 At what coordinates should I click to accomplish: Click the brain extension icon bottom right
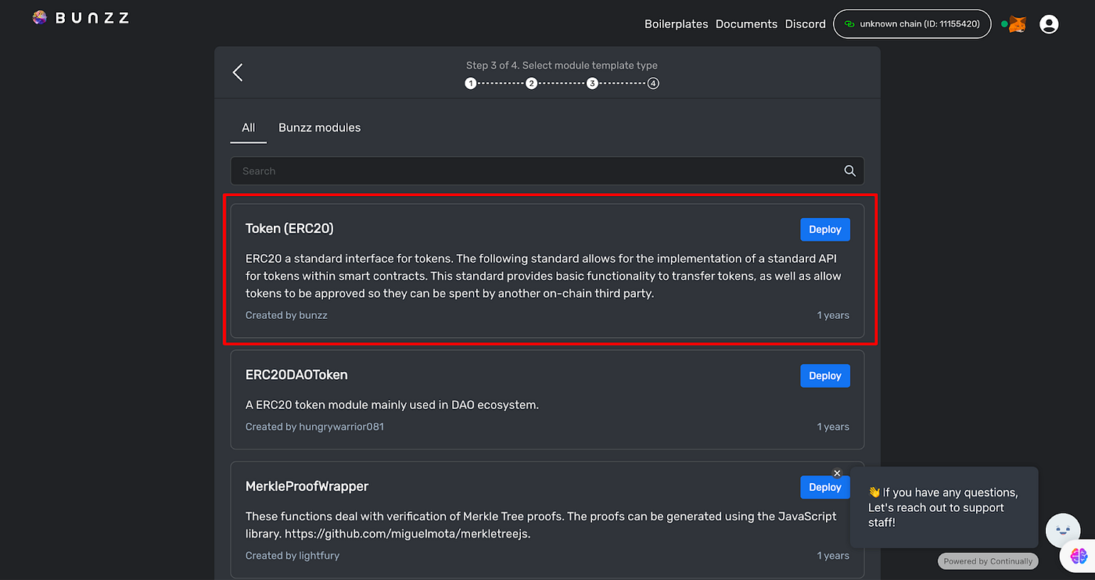pyautogui.click(x=1079, y=556)
